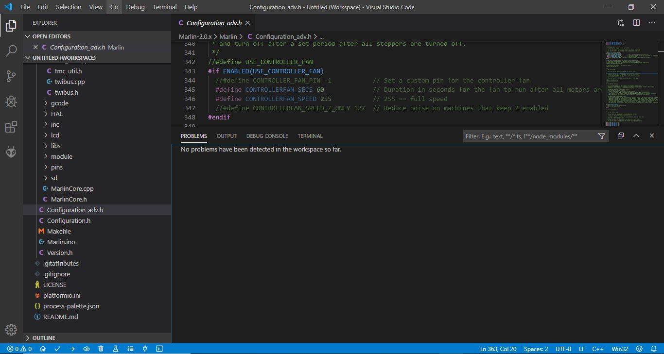664x354 pixels.
Task: Open editor More Actions ellipsis
Action: coord(652,23)
